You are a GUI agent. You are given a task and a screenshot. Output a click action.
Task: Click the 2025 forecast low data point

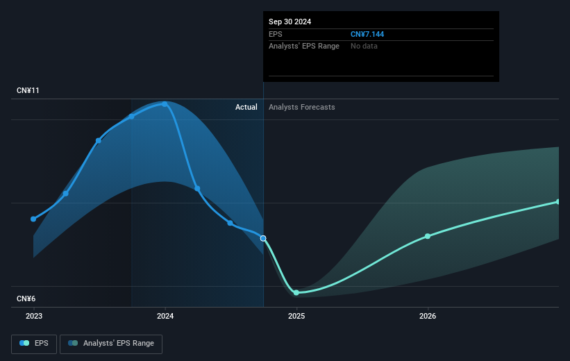(x=296, y=293)
